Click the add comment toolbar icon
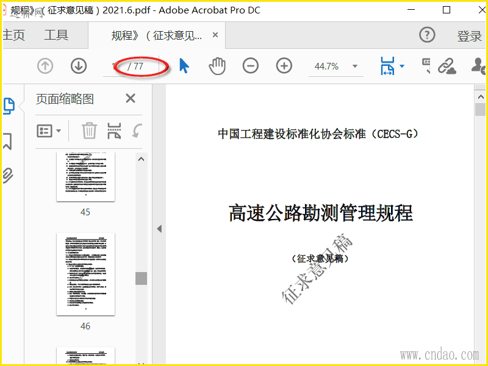Viewport: 488px width, 366px height. coord(426,66)
